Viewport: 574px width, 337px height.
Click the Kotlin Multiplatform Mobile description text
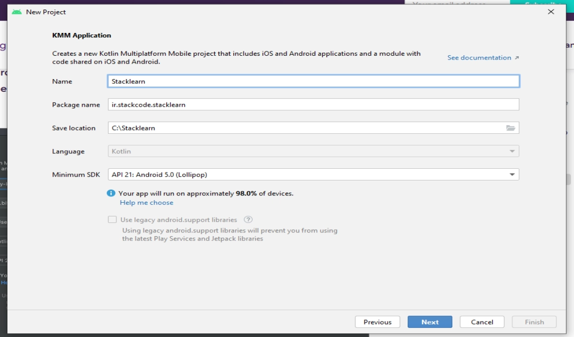(x=236, y=57)
